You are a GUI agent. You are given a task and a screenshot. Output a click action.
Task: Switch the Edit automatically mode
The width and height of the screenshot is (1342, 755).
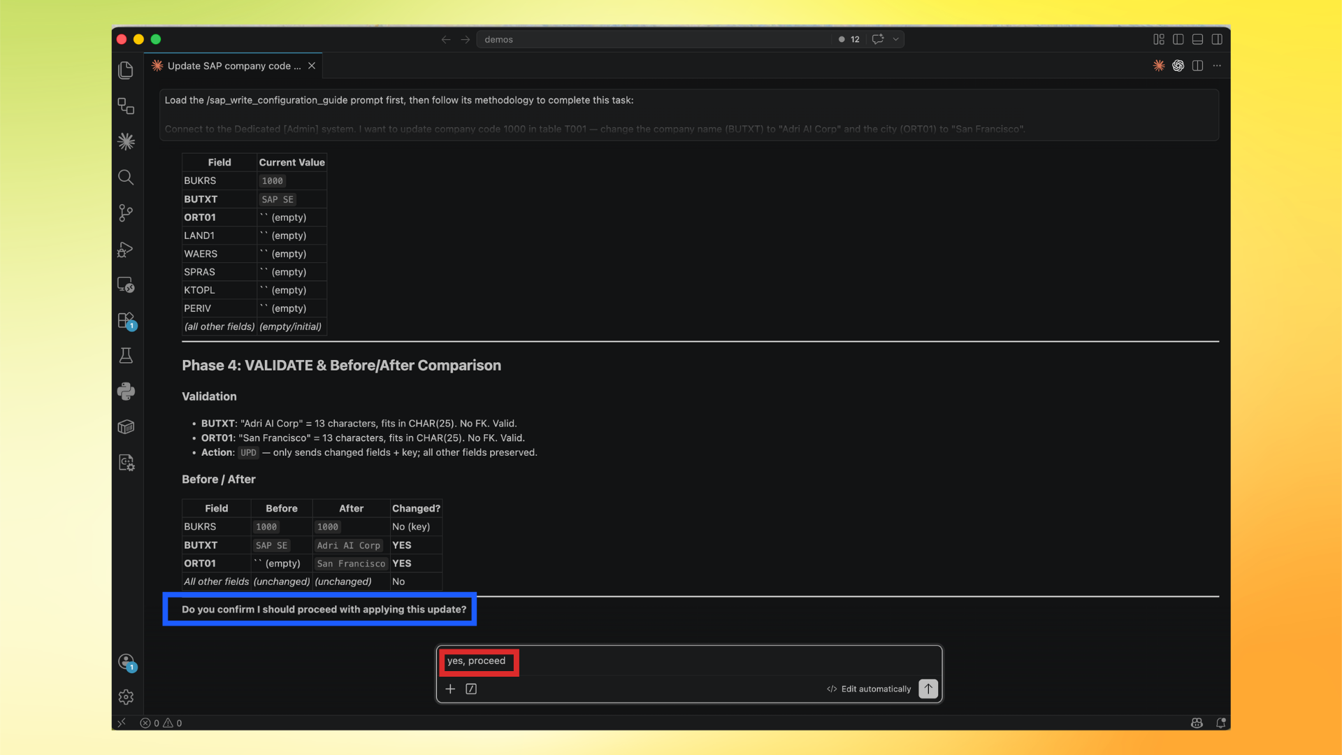pos(869,689)
